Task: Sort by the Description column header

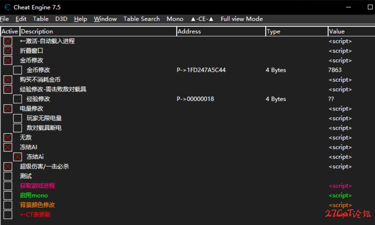Action: click(98, 31)
